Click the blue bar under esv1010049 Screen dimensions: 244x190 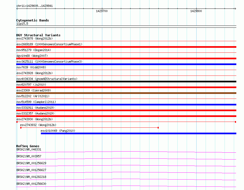pyautogui.click(x=138, y=133)
